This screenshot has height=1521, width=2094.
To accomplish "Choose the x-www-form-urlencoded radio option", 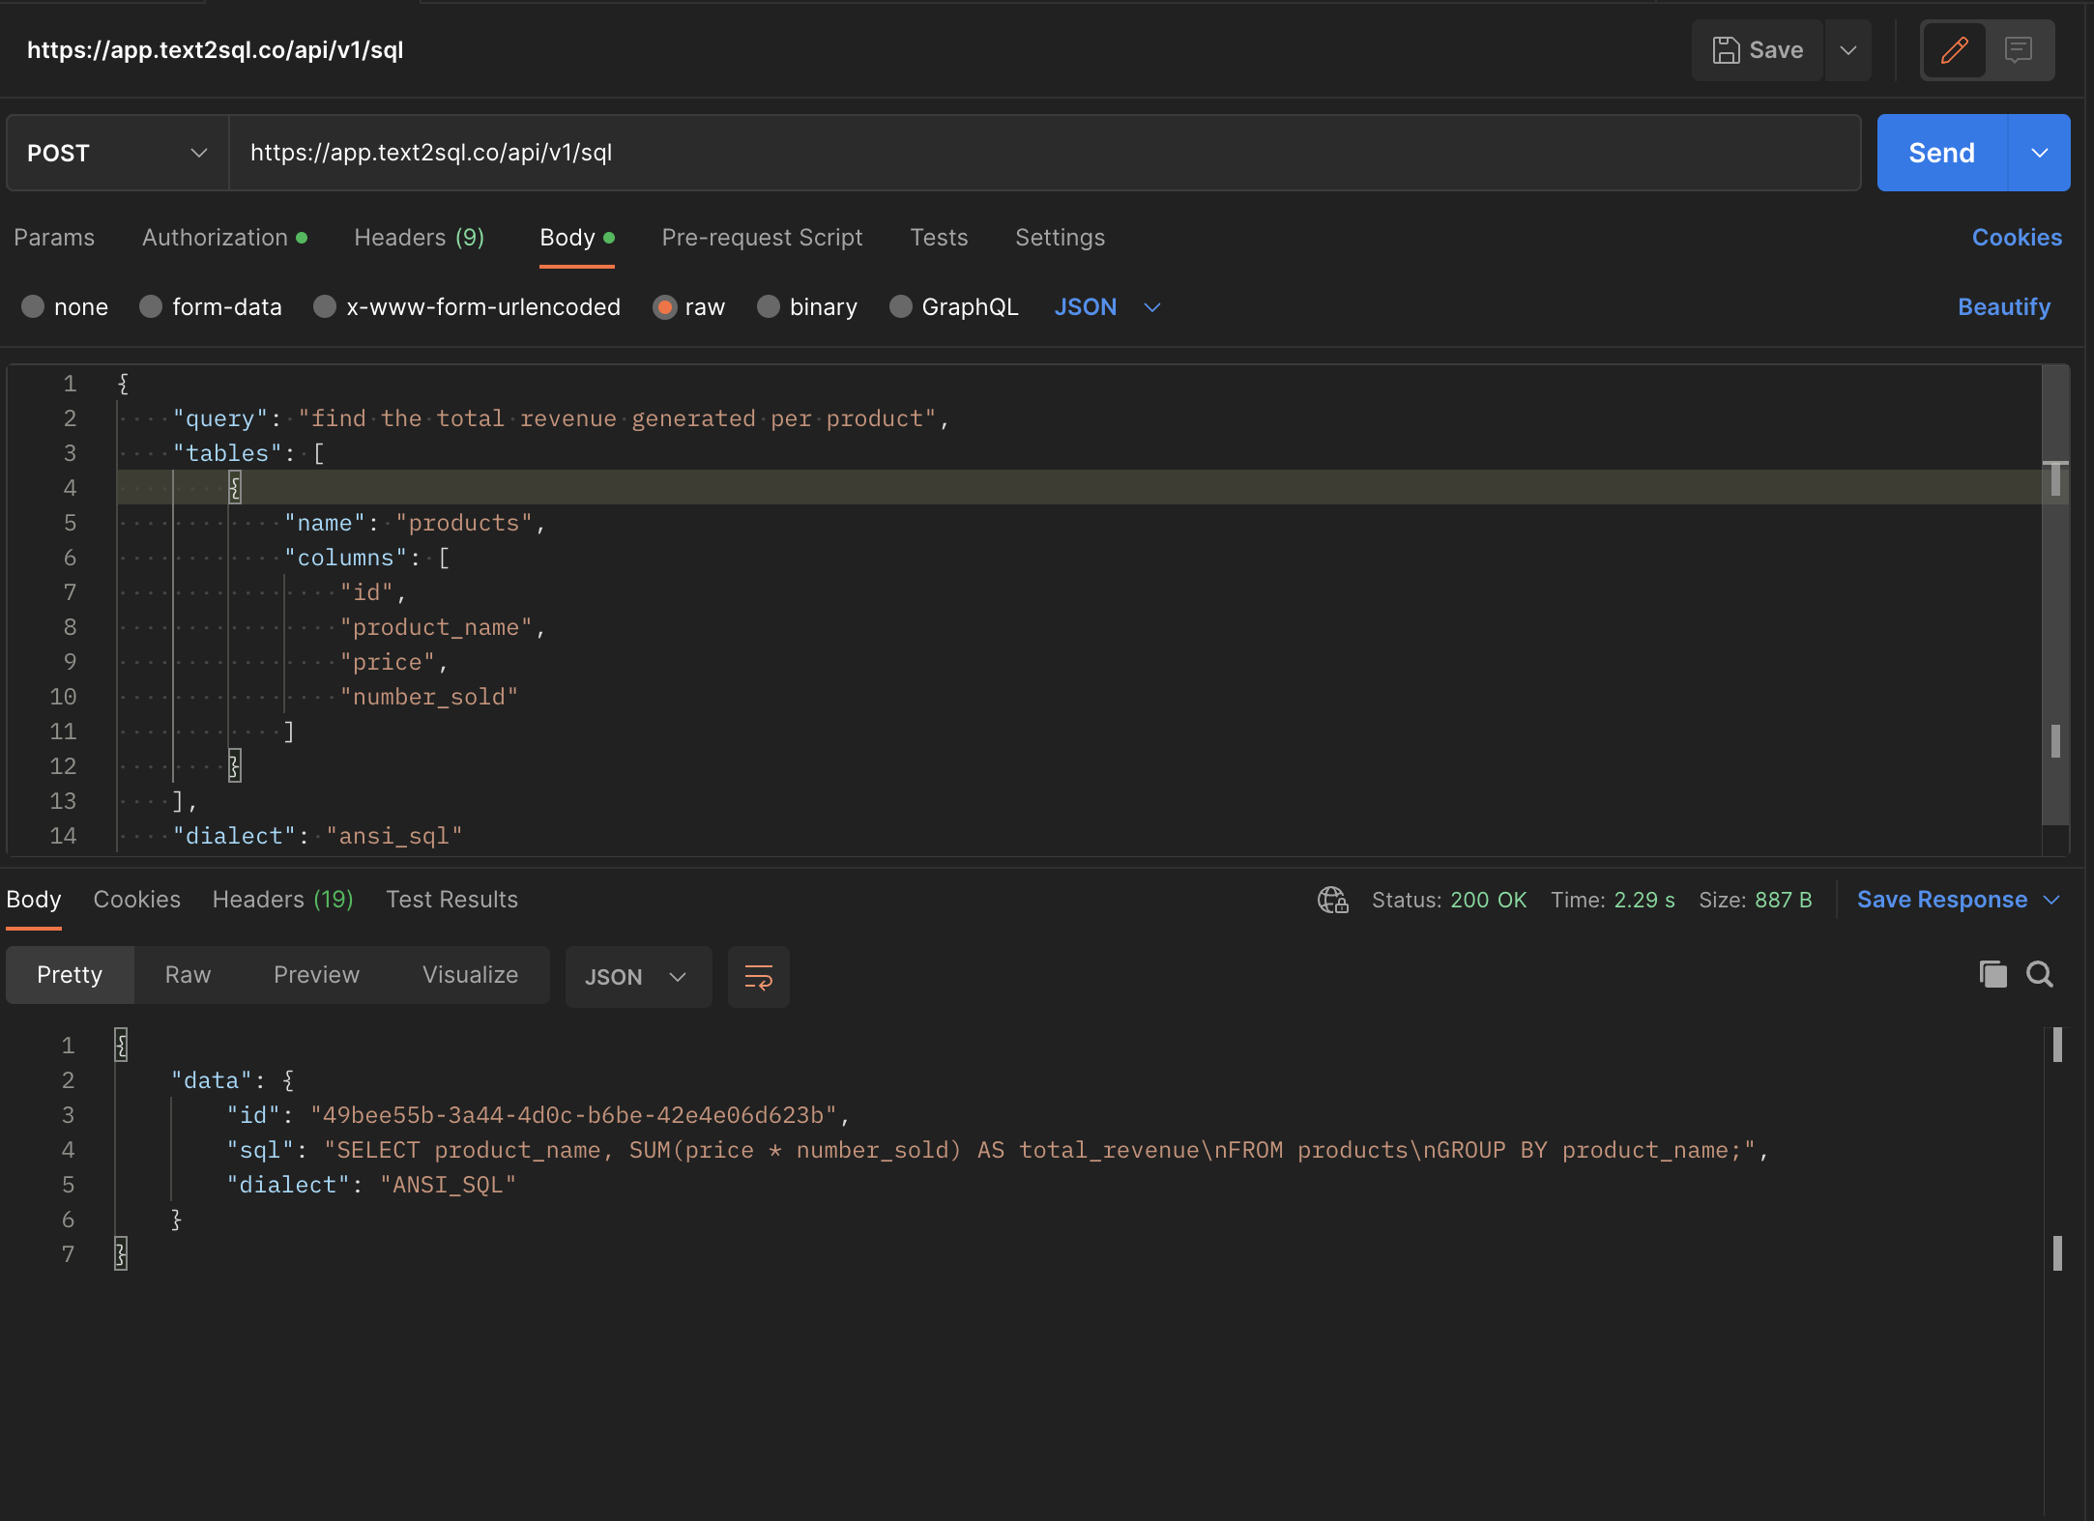I will click(325, 306).
